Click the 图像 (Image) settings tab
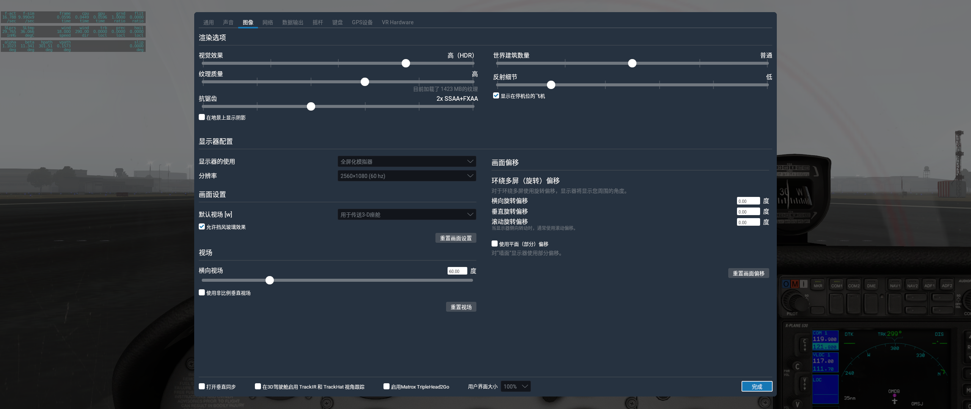971x409 pixels. tap(248, 23)
